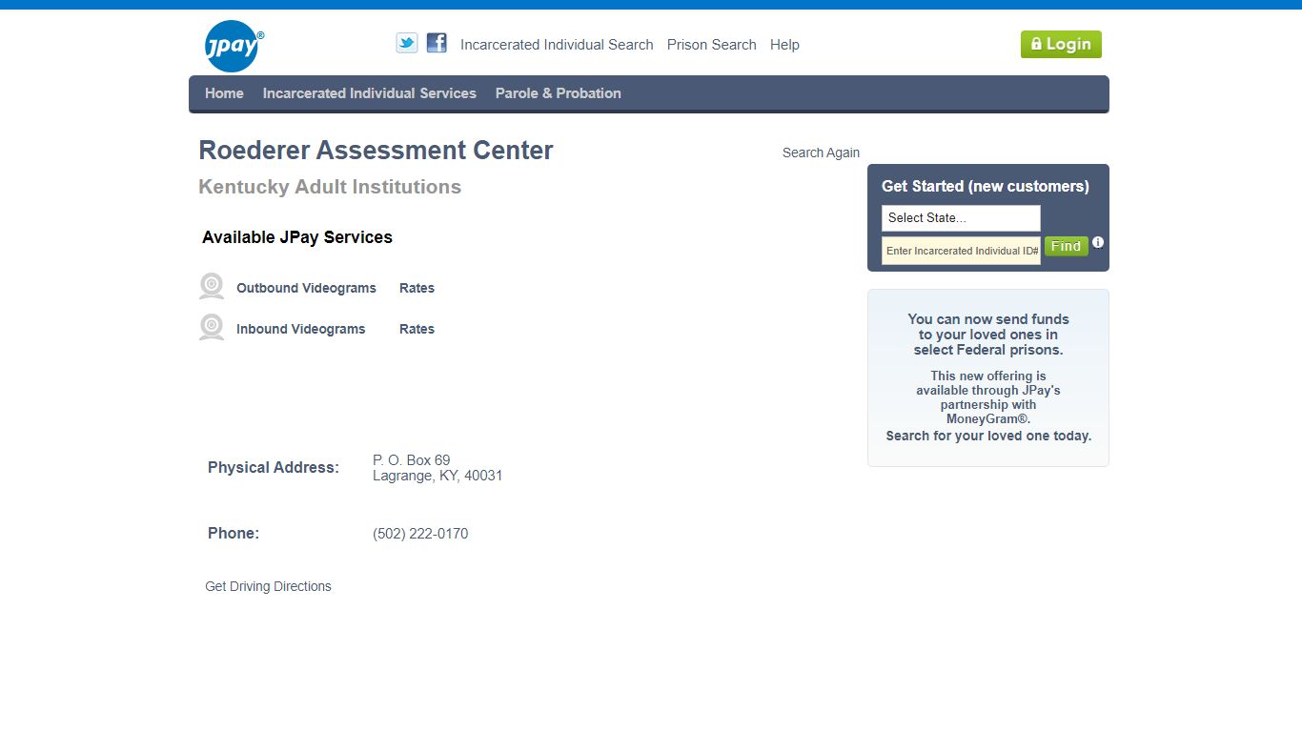Click the Federal prisons send funds banner
The height and width of the screenshot is (732, 1302).
(x=988, y=377)
